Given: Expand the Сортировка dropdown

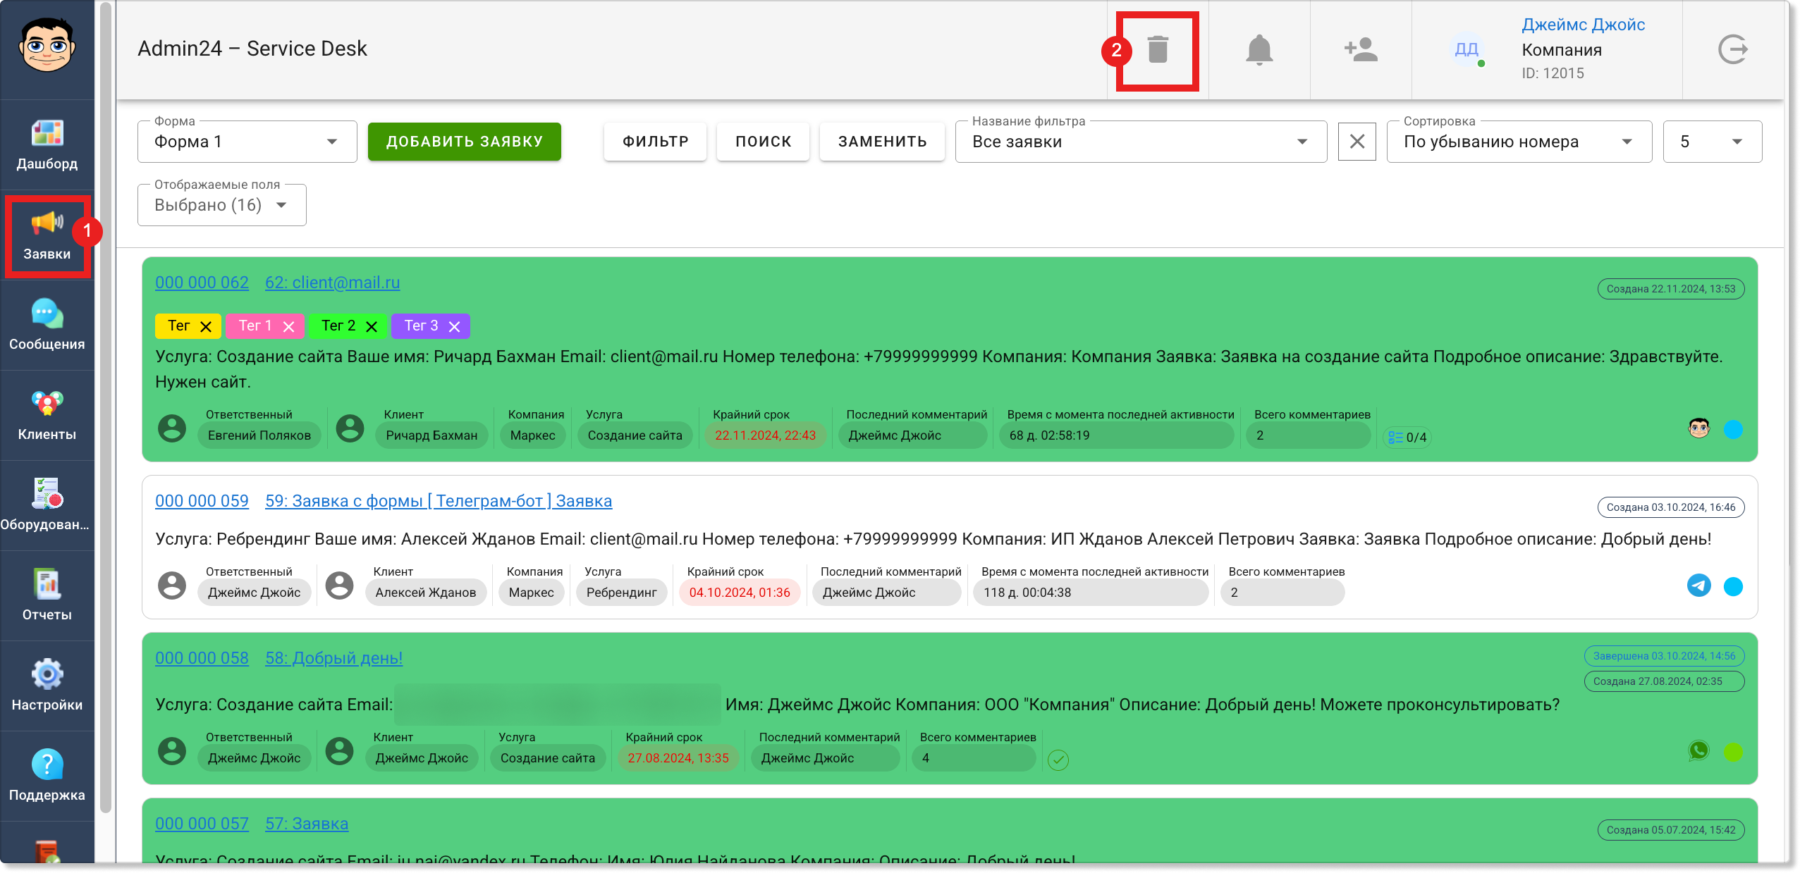Looking at the screenshot, I should click(1519, 142).
